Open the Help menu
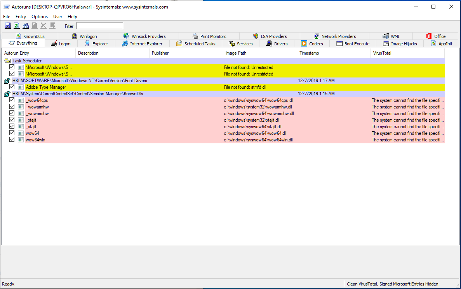The height and width of the screenshot is (289, 461). point(72,17)
